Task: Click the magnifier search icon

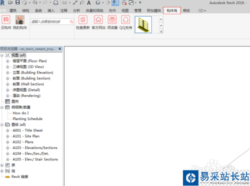Action: (x=71, y=21)
